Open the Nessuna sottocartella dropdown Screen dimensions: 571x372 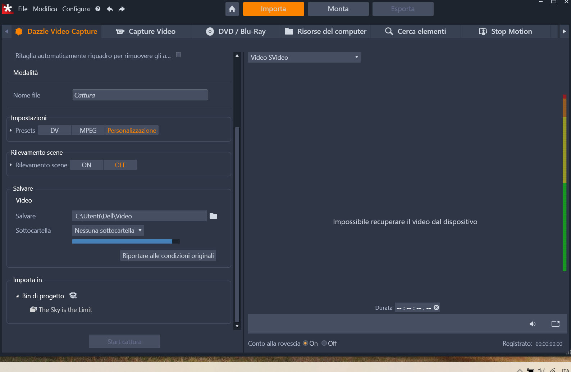point(108,230)
